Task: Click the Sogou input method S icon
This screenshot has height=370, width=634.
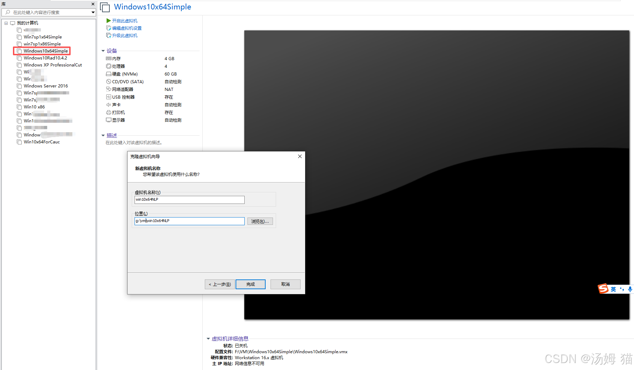Action: click(x=603, y=289)
